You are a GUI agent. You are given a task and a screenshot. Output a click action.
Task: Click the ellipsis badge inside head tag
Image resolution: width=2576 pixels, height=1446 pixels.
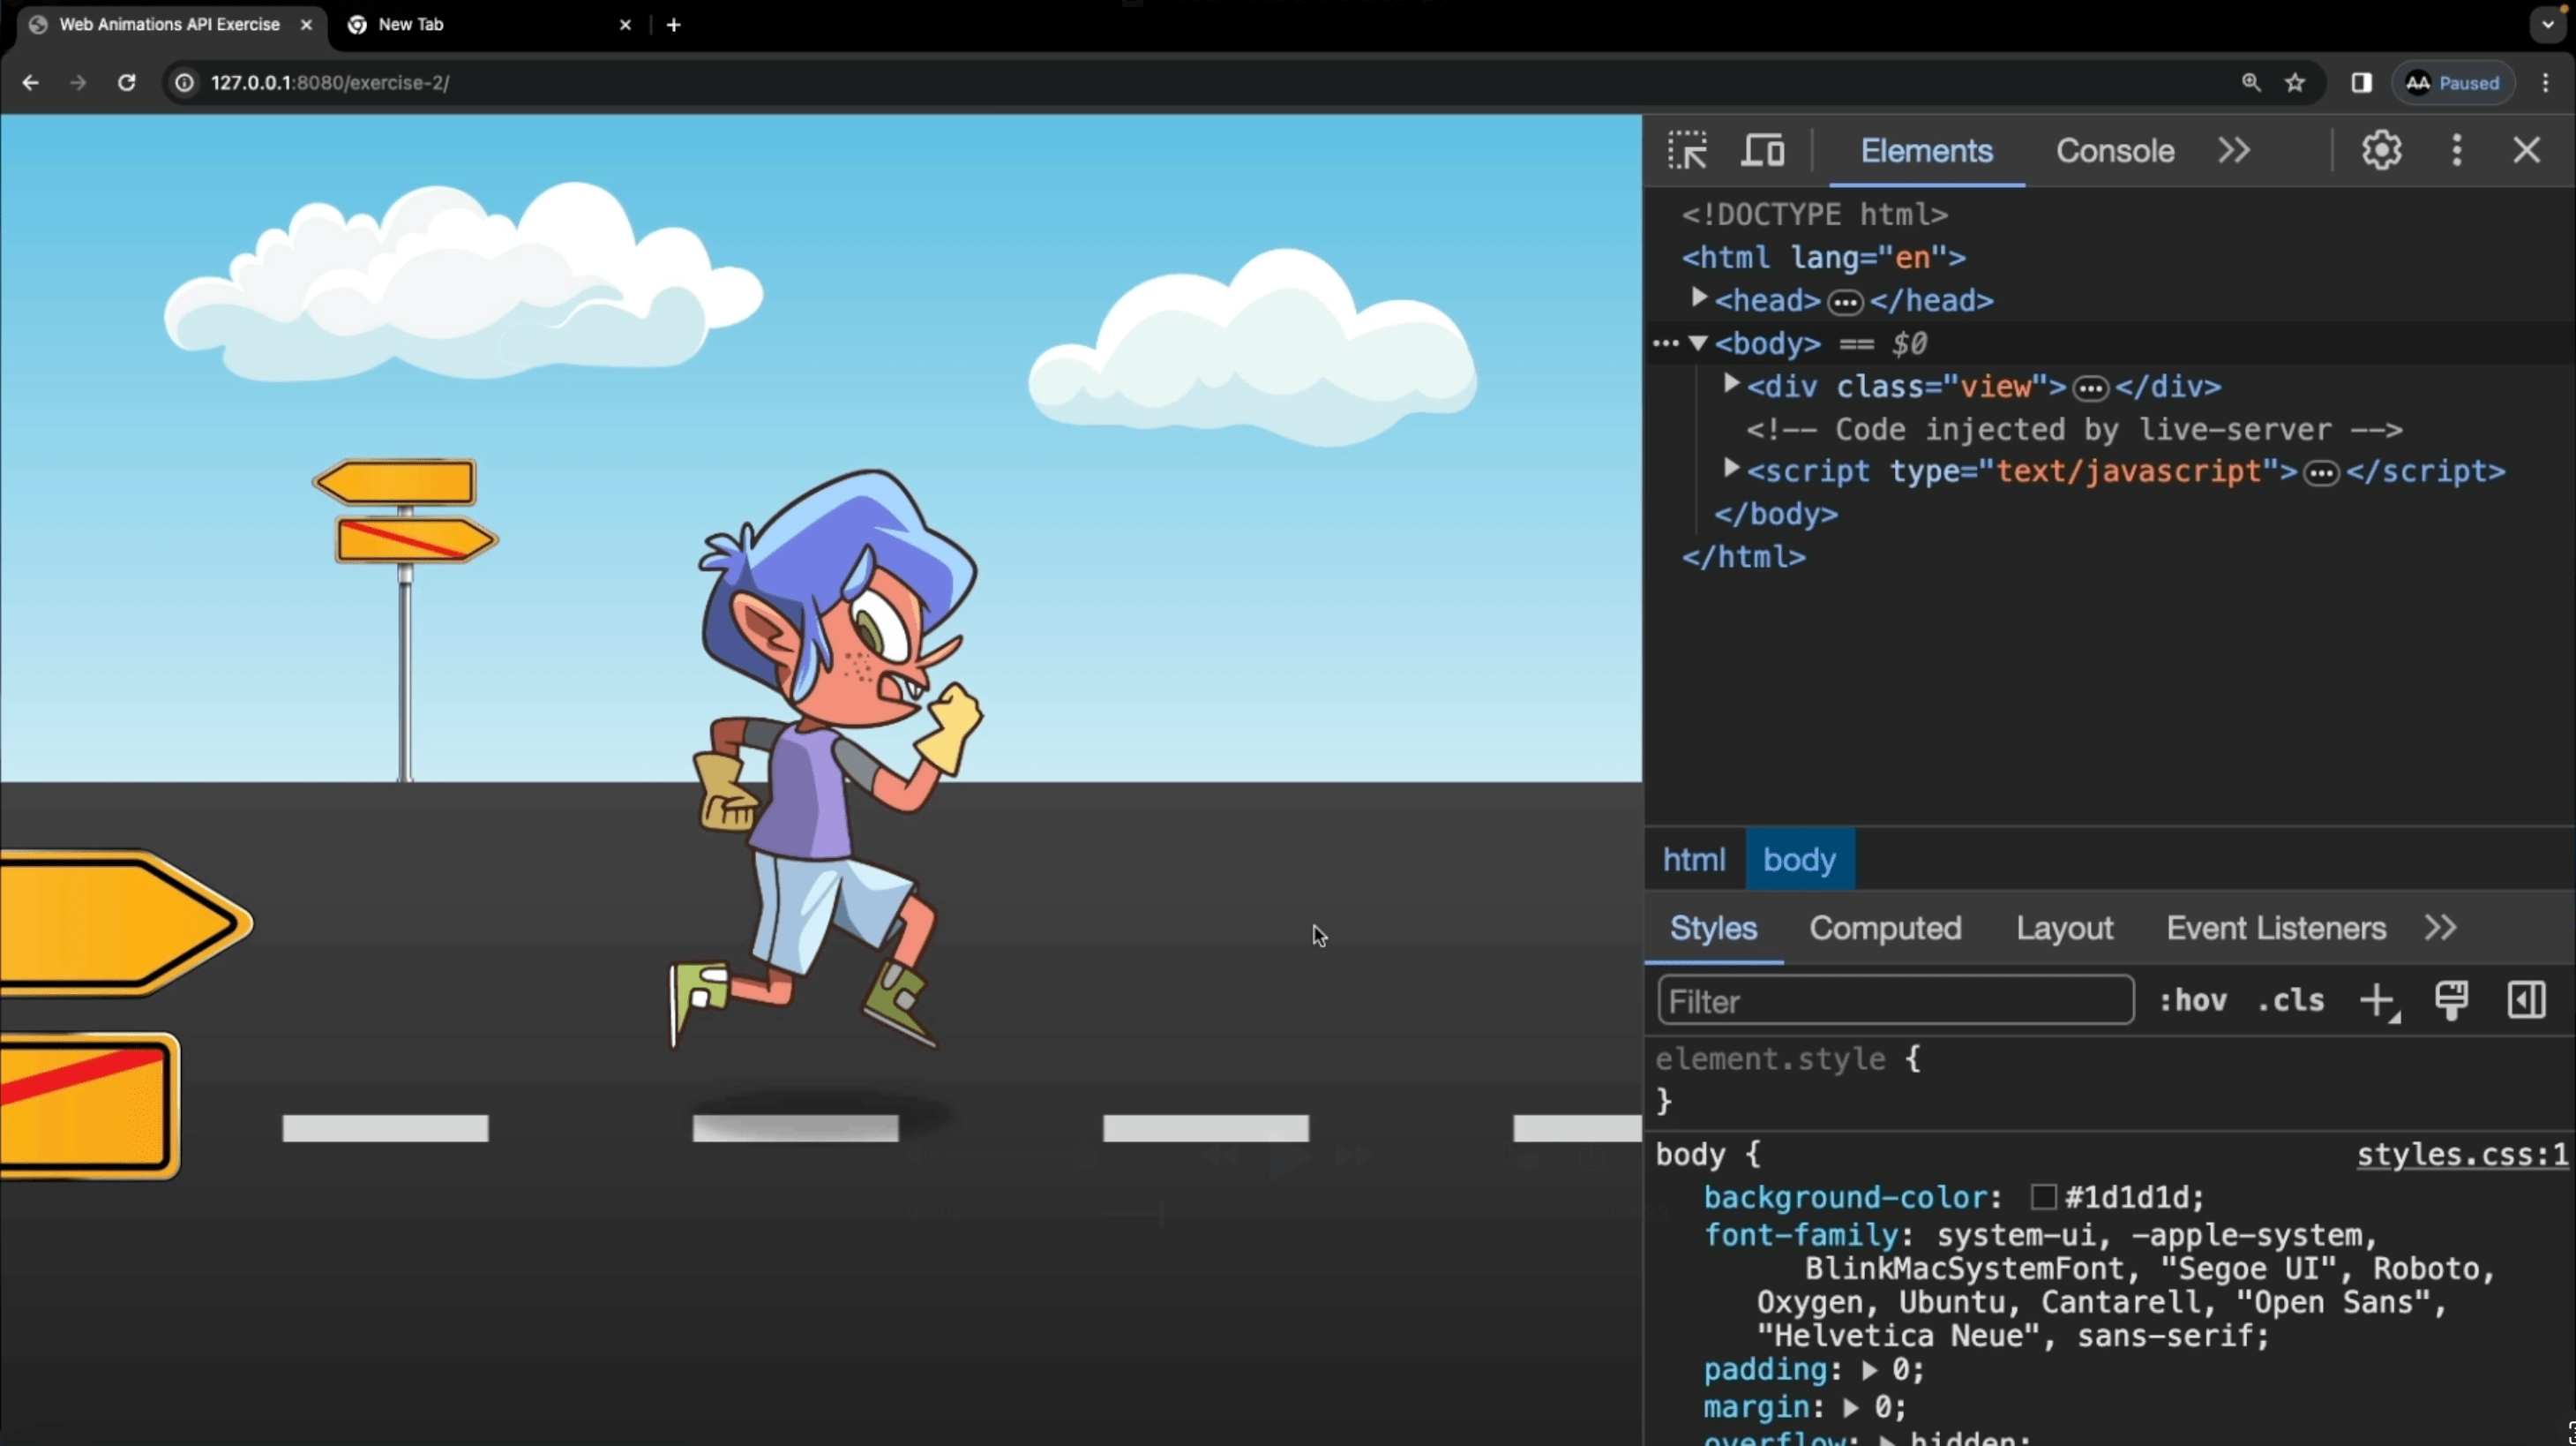(1845, 302)
